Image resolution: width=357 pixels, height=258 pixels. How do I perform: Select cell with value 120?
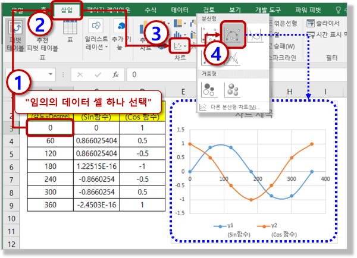[x=51, y=153]
